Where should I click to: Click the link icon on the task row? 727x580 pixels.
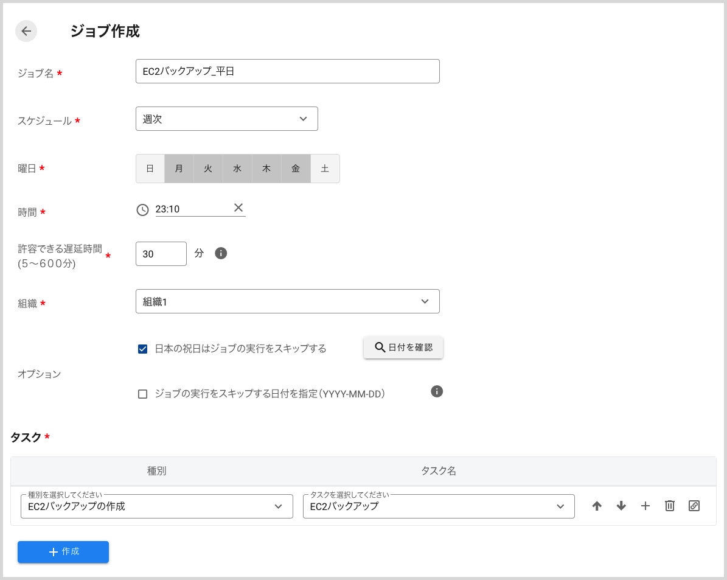(x=694, y=506)
